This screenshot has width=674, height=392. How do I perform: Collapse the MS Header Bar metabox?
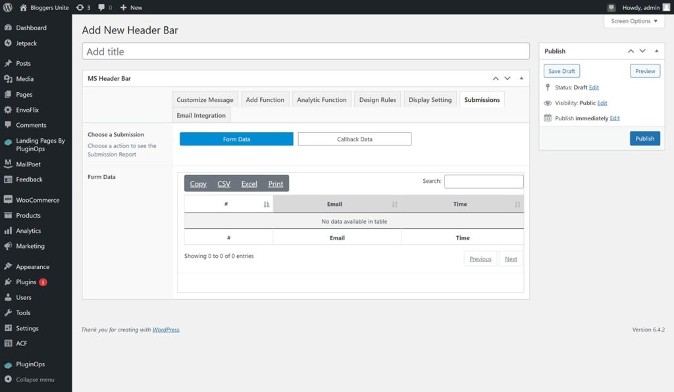coord(521,78)
